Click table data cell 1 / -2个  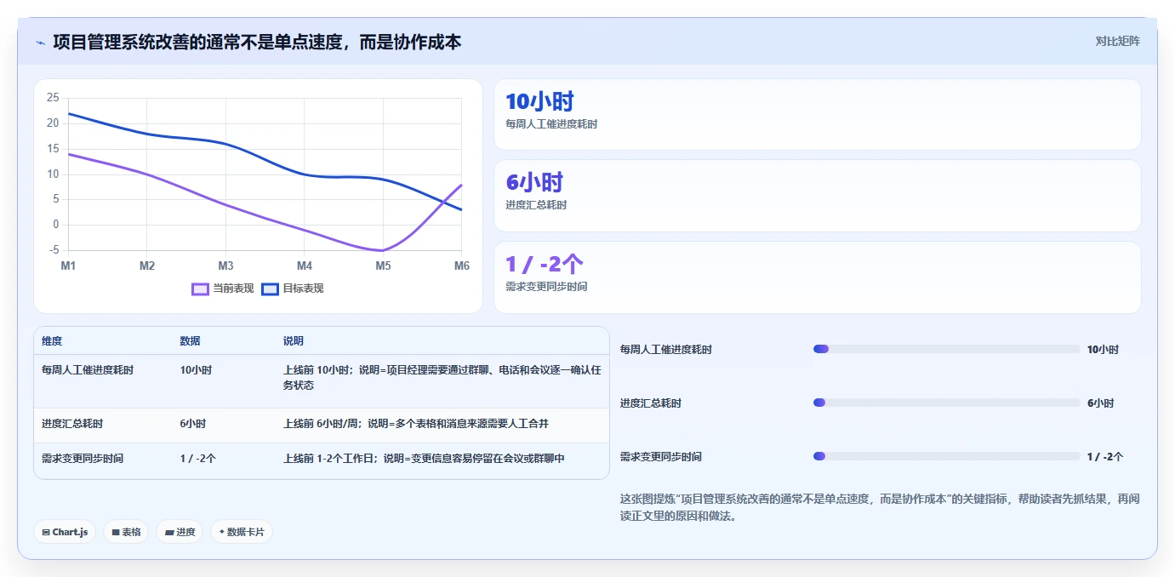(x=198, y=458)
